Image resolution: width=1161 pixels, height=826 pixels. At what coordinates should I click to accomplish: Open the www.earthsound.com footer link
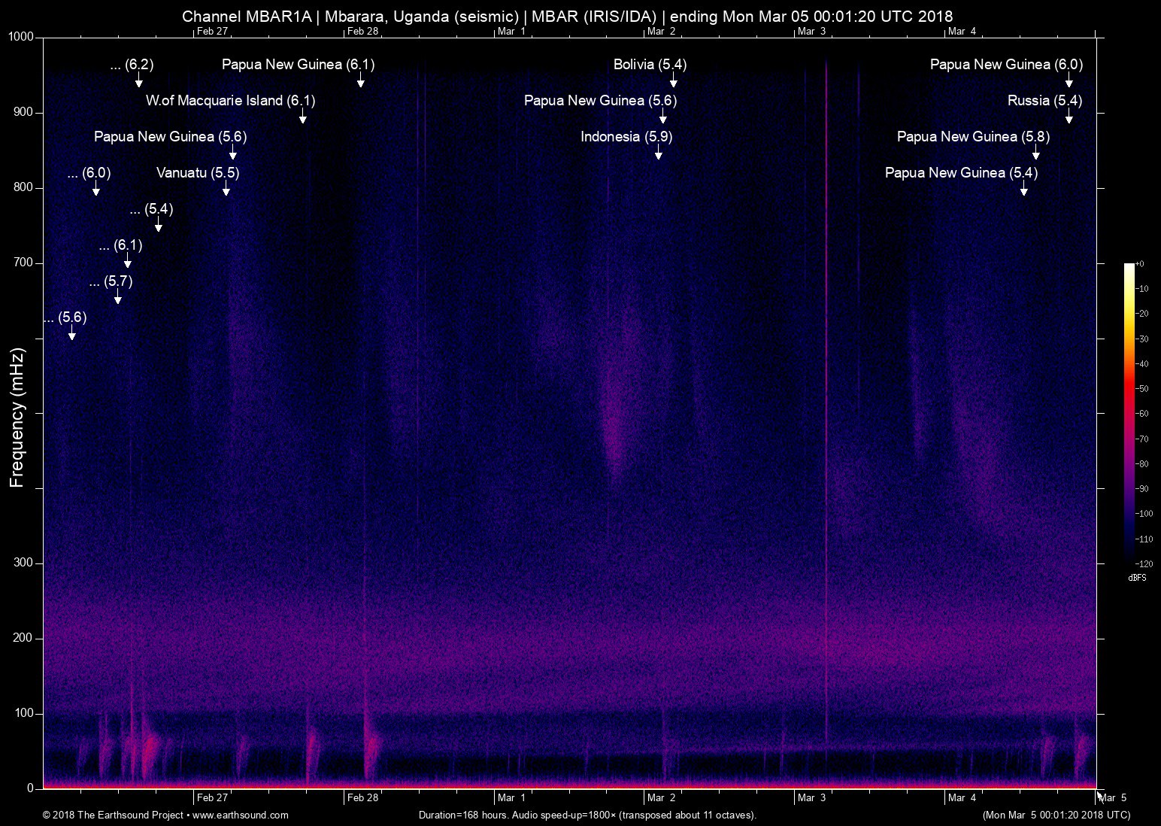tap(240, 815)
